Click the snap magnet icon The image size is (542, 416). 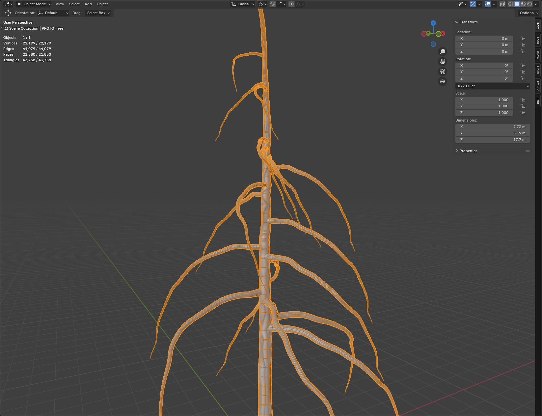point(273,4)
